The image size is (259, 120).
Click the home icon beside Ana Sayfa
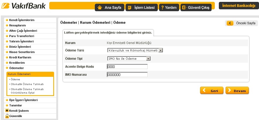(x=100, y=7)
